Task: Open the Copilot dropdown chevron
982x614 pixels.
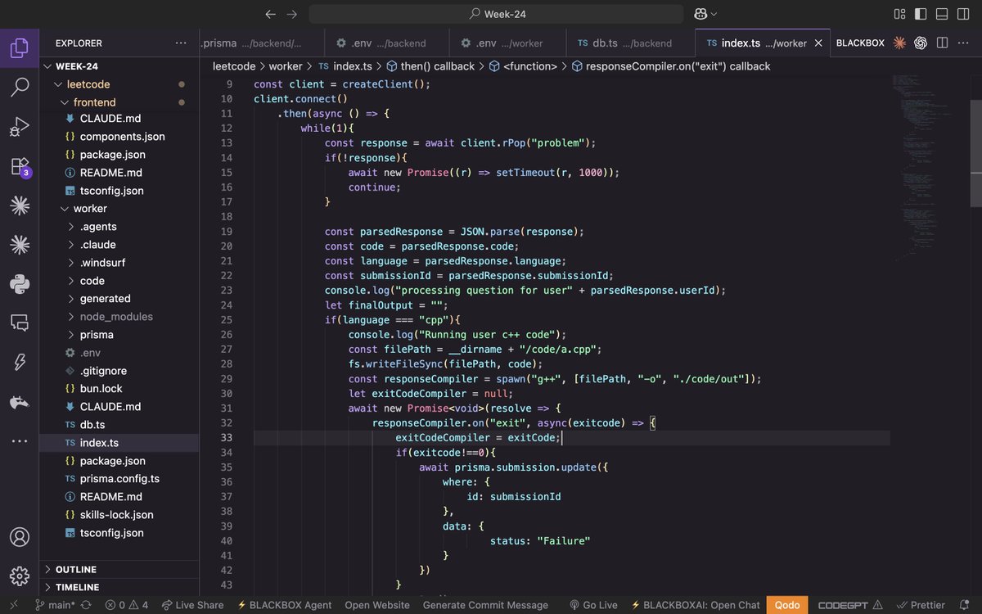Action: coord(714,14)
